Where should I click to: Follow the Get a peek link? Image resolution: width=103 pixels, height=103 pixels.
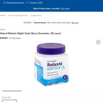coord(65,8)
